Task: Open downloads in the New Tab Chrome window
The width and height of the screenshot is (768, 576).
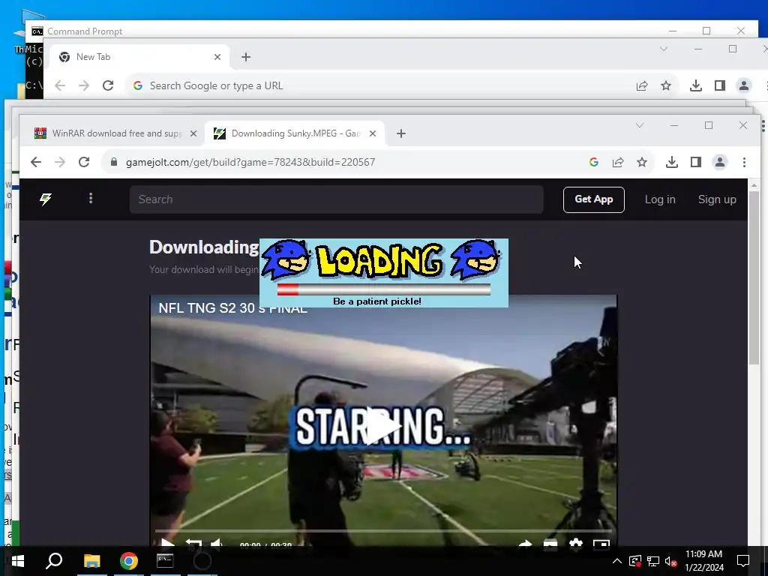Action: coord(695,85)
